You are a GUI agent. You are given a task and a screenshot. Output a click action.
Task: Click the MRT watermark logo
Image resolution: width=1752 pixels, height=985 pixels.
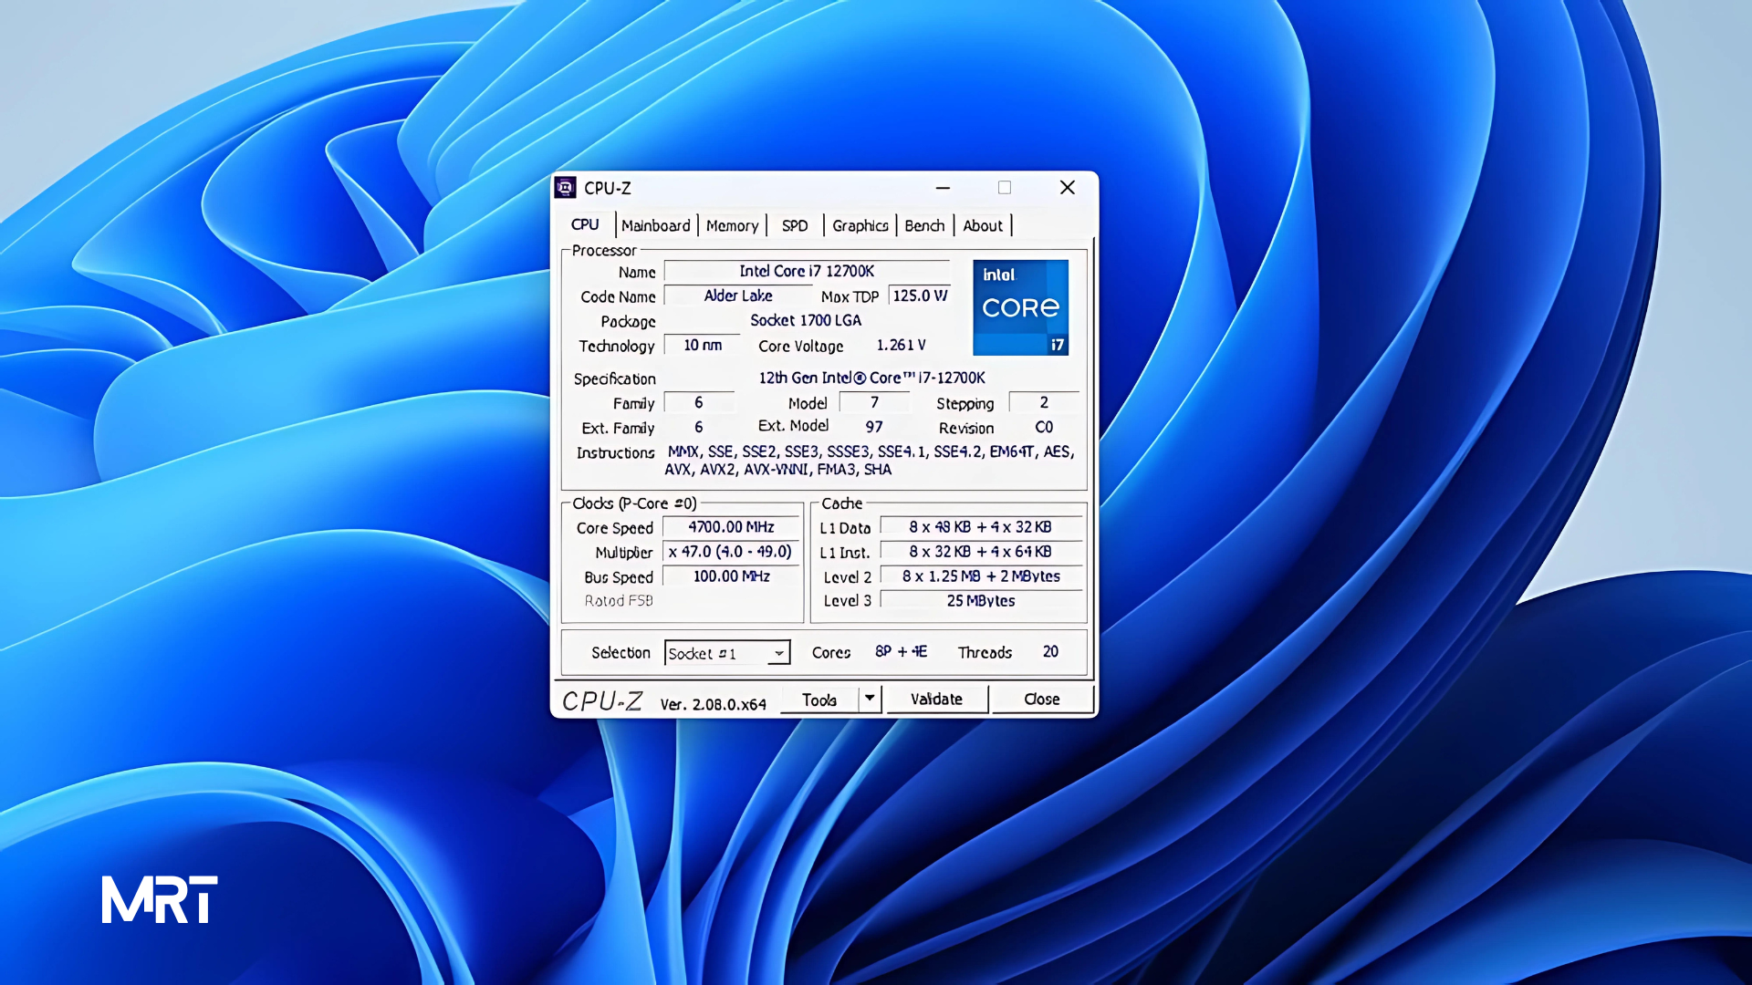click(160, 899)
